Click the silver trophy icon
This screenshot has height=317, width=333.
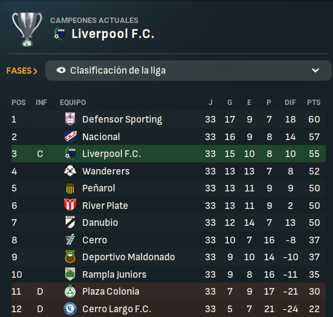pyautogui.click(x=27, y=29)
